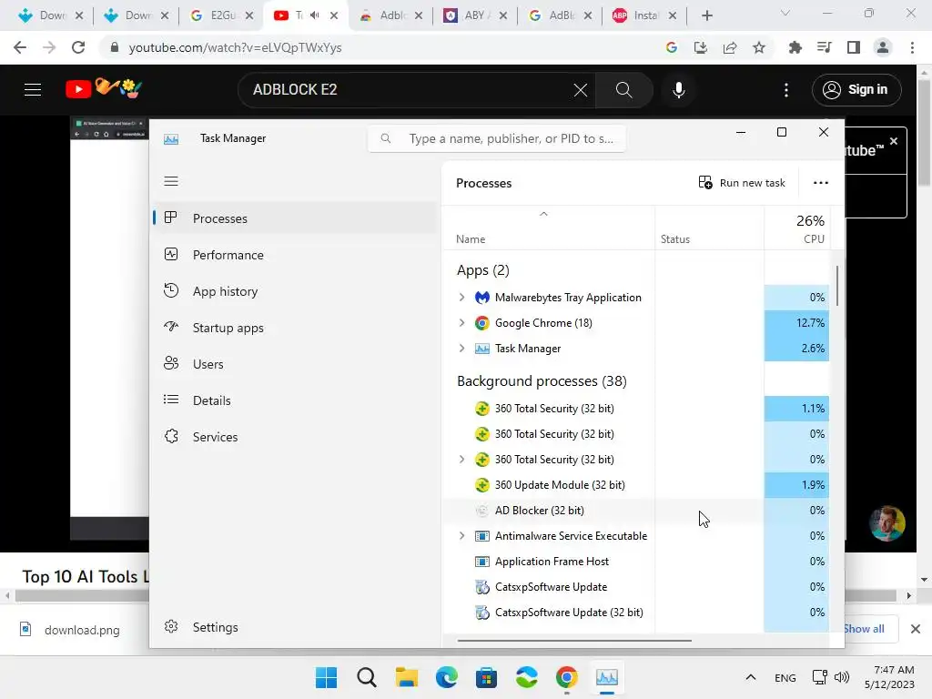Share this page from address bar
Viewport: 932px width, 699px height.
click(729, 47)
